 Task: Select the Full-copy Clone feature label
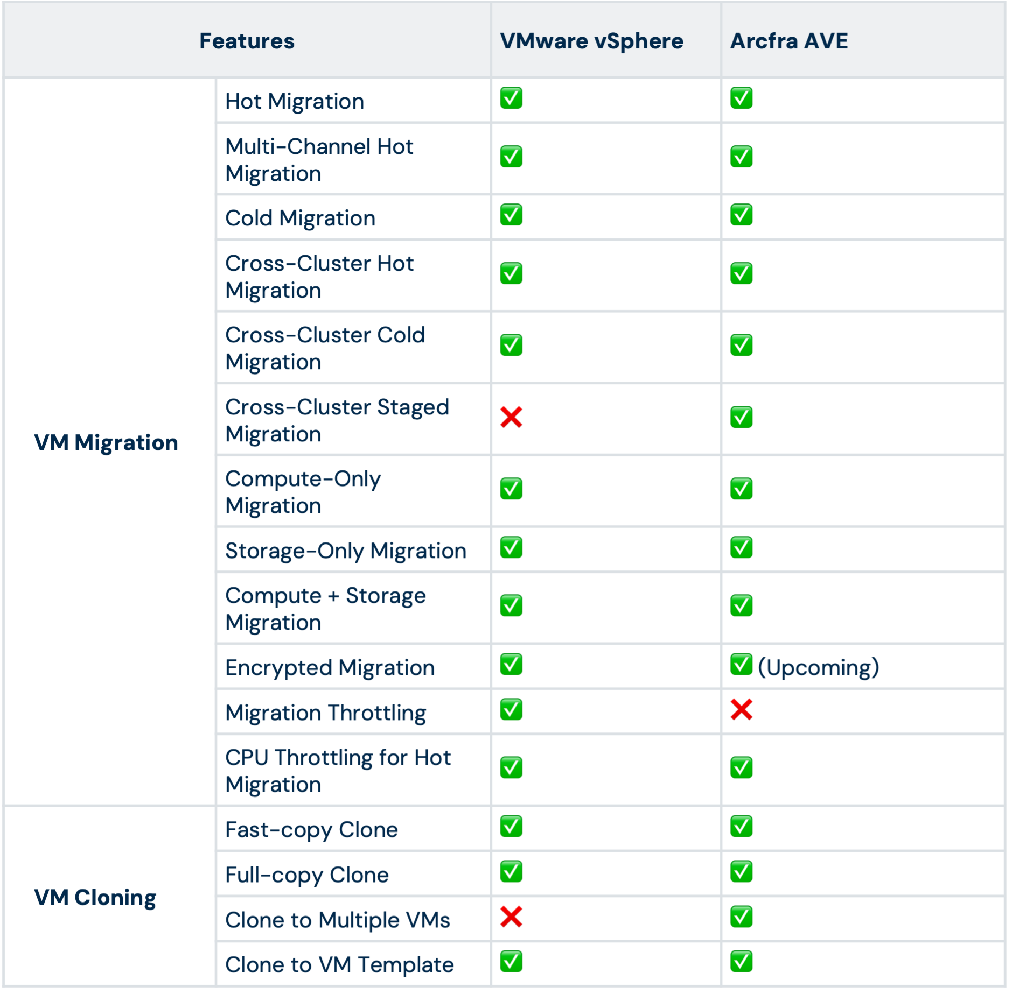coord(307,875)
